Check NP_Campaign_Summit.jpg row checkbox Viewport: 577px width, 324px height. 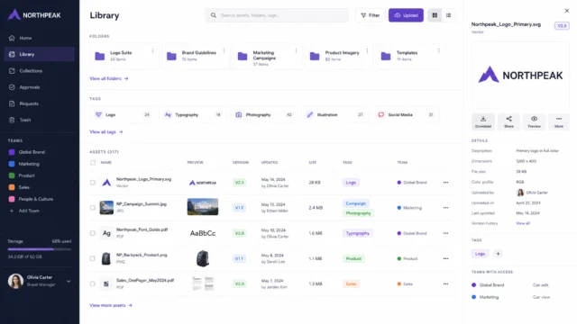pyautogui.click(x=93, y=208)
